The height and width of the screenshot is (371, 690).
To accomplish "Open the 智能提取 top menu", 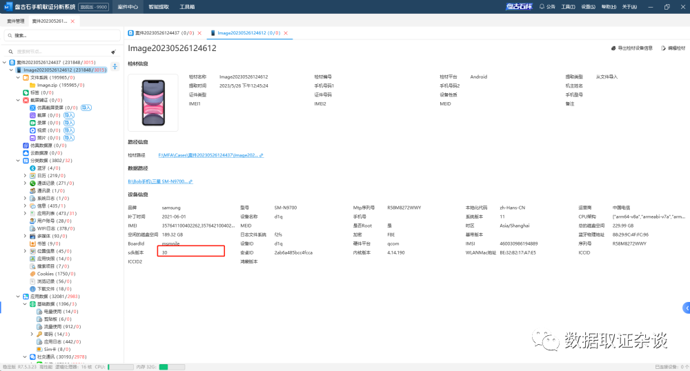I will (x=159, y=7).
